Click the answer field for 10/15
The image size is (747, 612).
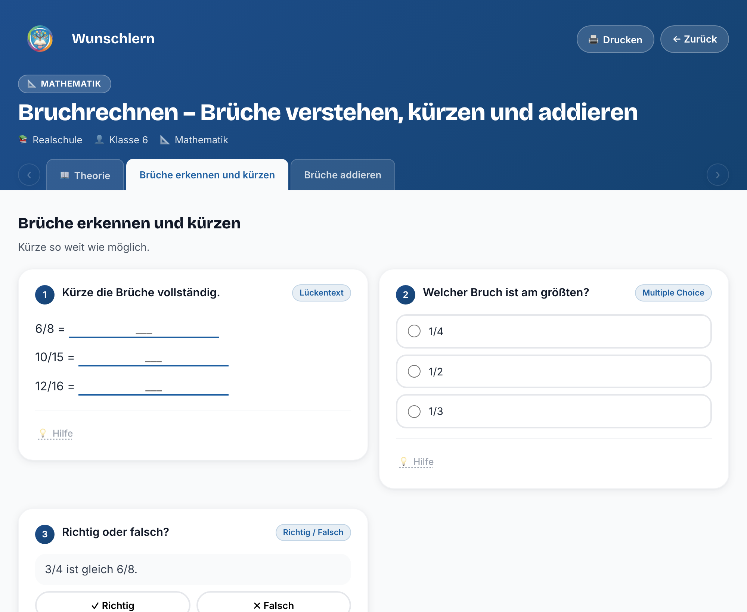point(154,357)
